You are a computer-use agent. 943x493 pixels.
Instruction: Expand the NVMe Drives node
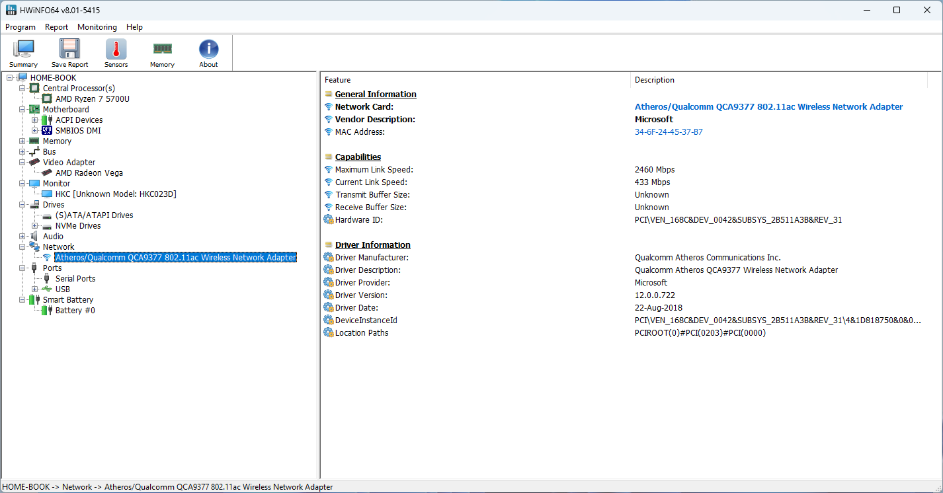(x=35, y=226)
